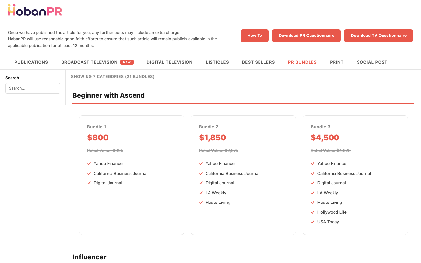Click the checkmark next to USA Today

[x=312, y=222]
